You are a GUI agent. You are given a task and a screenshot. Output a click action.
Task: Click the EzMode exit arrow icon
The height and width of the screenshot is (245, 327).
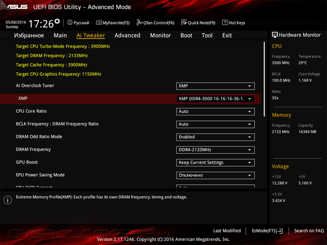click(280, 231)
